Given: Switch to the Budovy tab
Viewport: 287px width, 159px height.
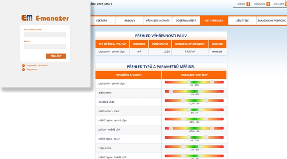Looking at the screenshot, I should point(130,20).
